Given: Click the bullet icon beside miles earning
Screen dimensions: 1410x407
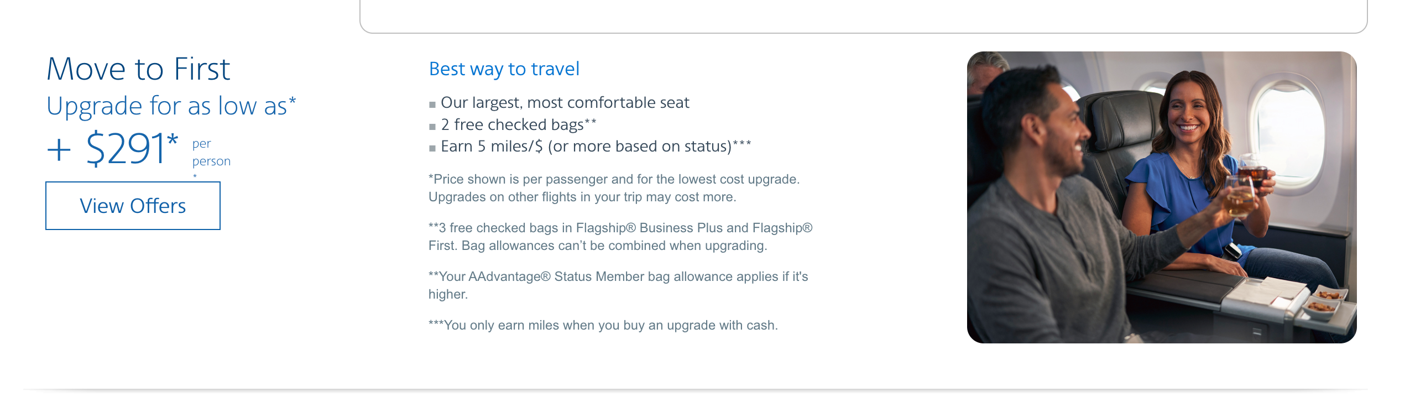Looking at the screenshot, I should coord(432,148).
